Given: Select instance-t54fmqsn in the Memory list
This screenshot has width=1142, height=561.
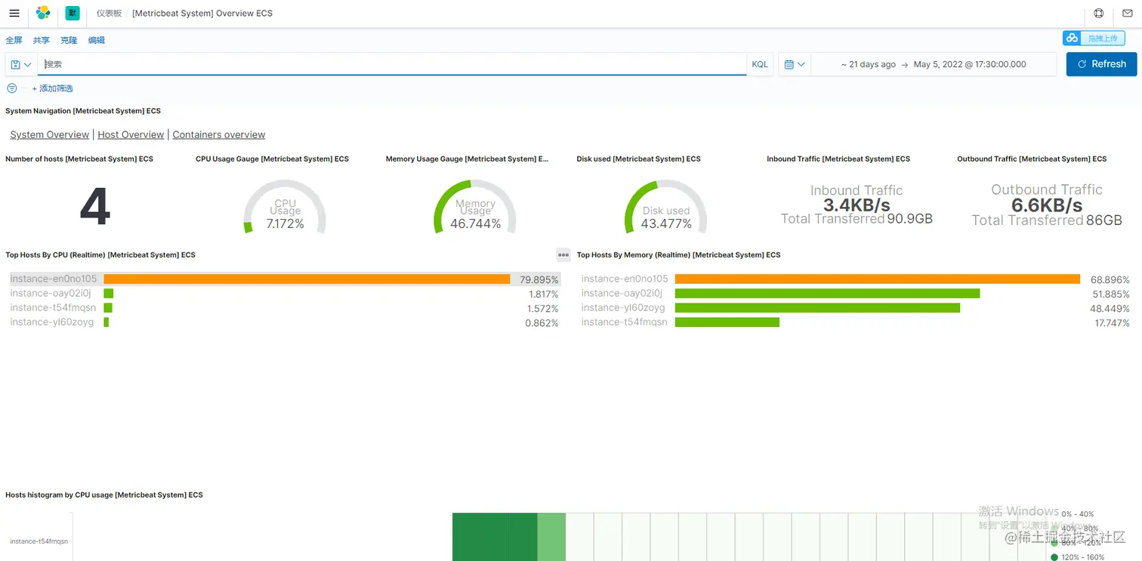Looking at the screenshot, I should 625,322.
